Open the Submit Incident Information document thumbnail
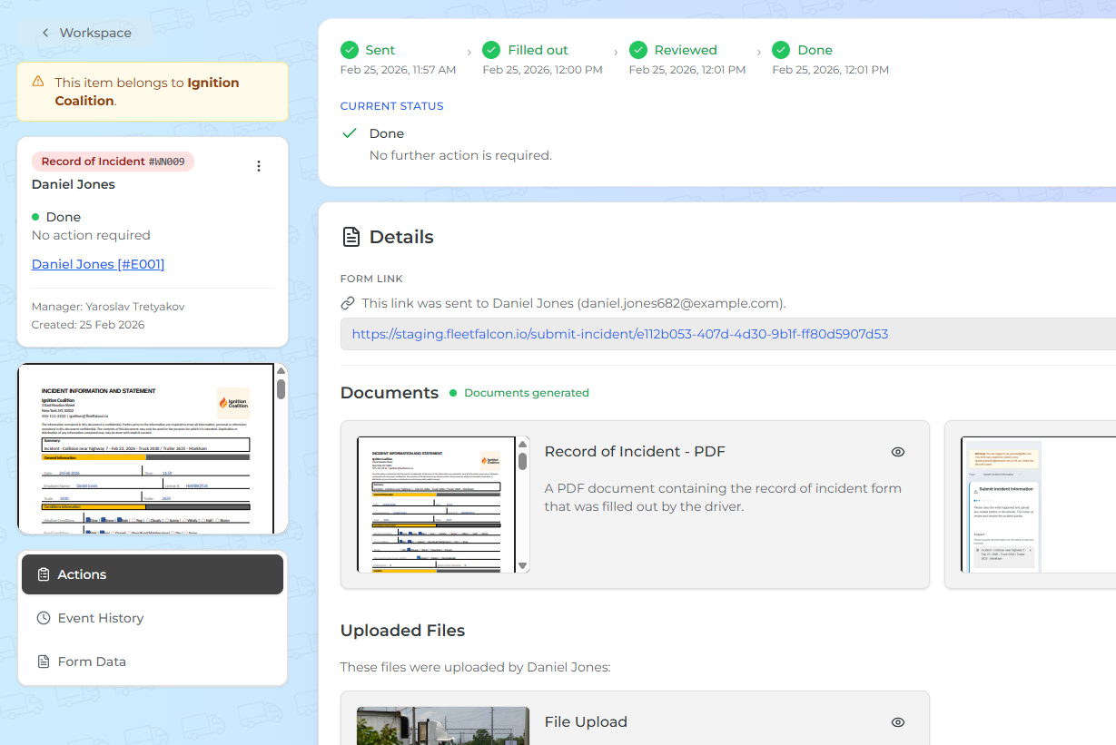The width and height of the screenshot is (1116, 745). point(1002,505)
